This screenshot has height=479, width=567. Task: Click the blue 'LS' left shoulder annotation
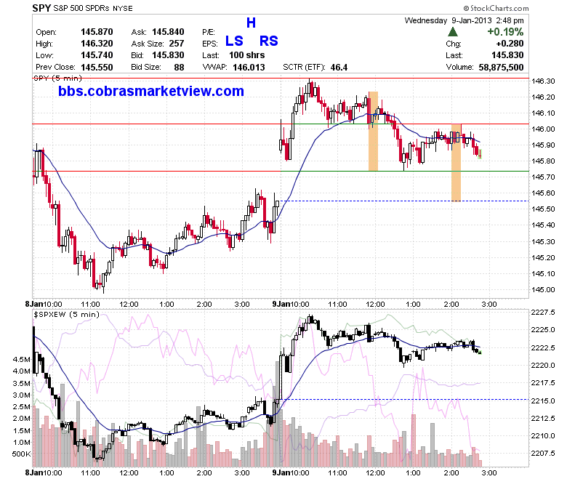click(x=234, y=41)
